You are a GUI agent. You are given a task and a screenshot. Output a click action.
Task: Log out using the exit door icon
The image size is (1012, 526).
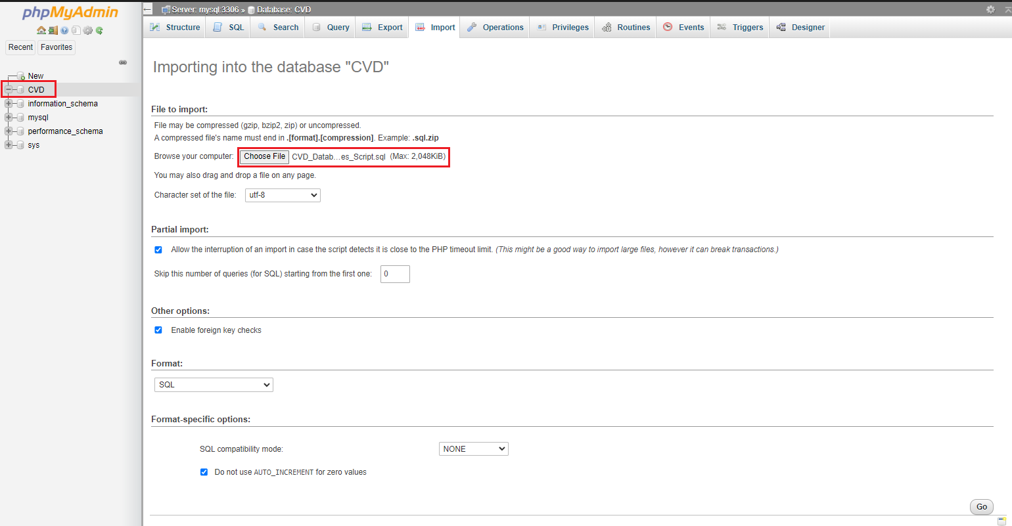53,30
